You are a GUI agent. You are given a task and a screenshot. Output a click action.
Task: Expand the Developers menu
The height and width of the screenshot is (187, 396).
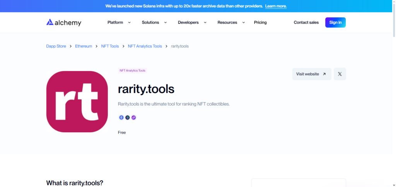tap(192, 22)
